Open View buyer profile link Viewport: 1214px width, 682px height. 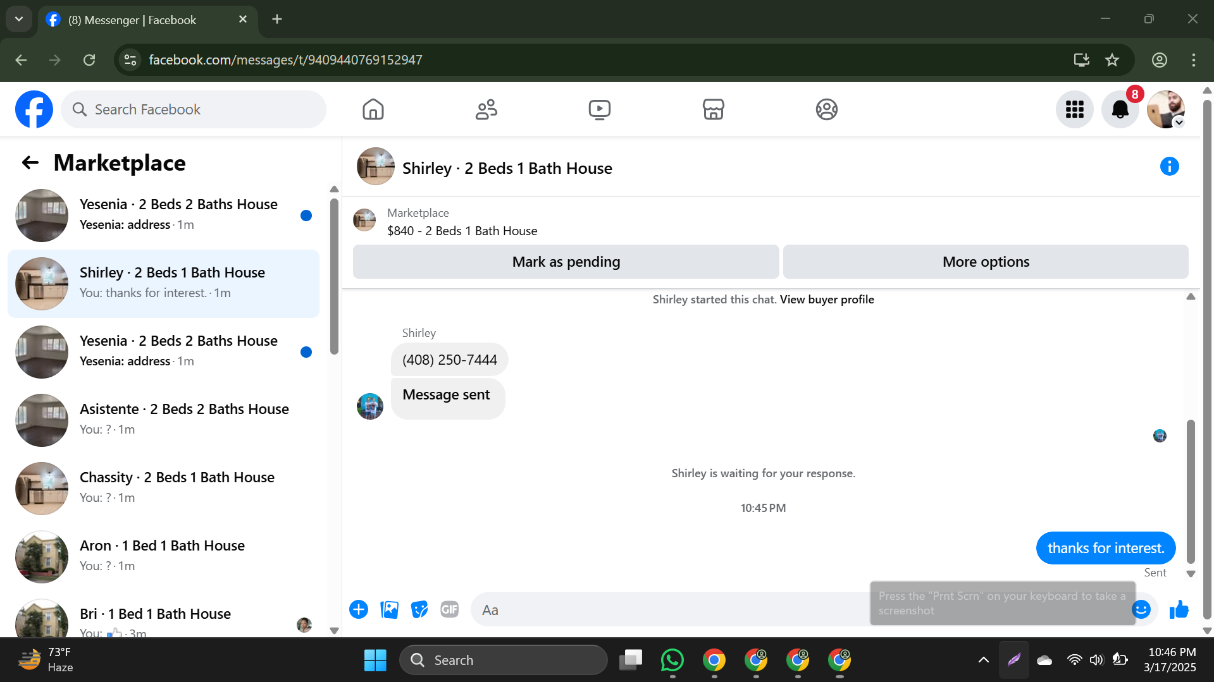[x=827, y=300]
